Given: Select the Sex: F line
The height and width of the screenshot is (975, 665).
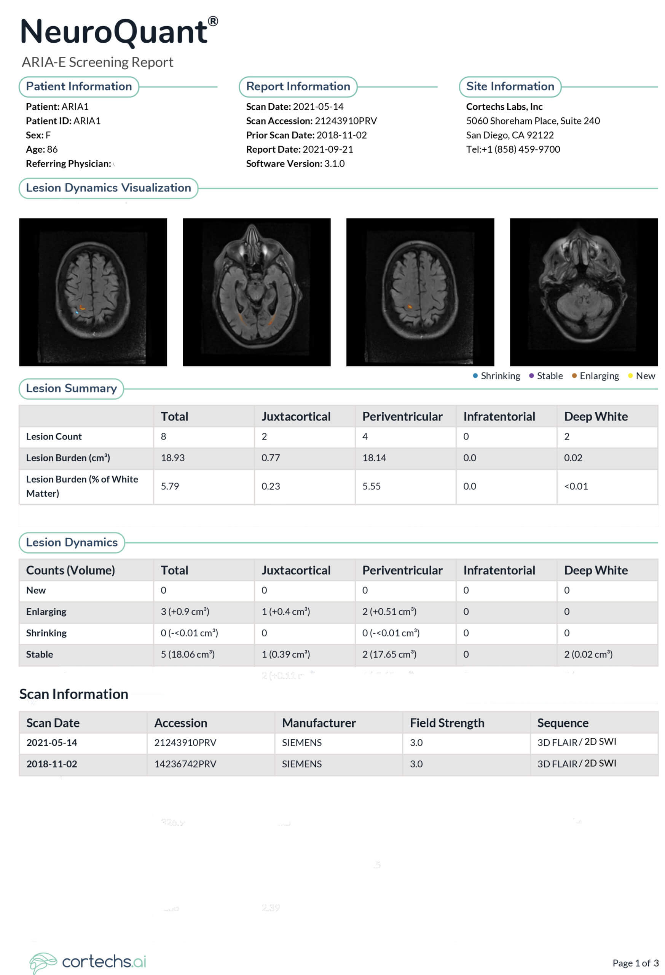Looking at the screenshot, I should (x=38, y=135).
